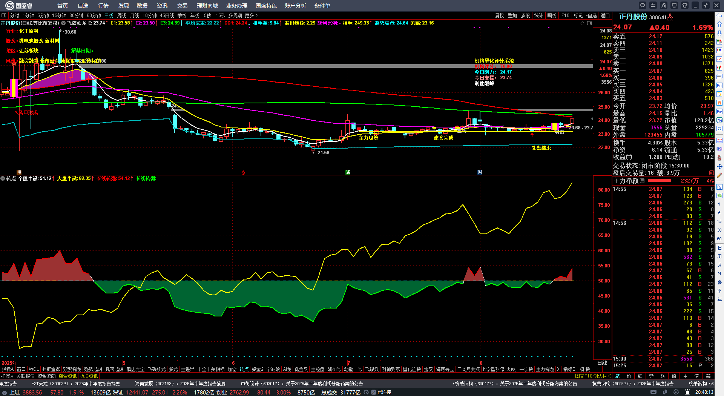Open the message chat bubble icon
This screenshot has height=396, width=724.
tap(643, 5)
